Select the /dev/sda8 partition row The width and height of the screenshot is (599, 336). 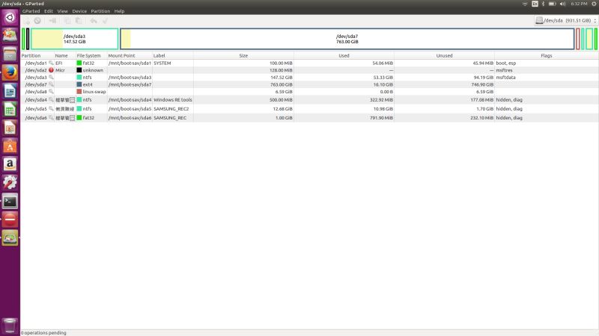(x=309, y=92)
